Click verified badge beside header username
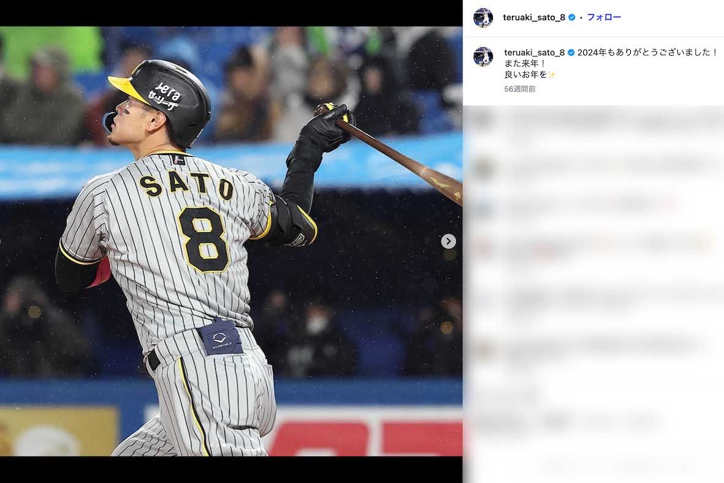 [x=571, y=18]
